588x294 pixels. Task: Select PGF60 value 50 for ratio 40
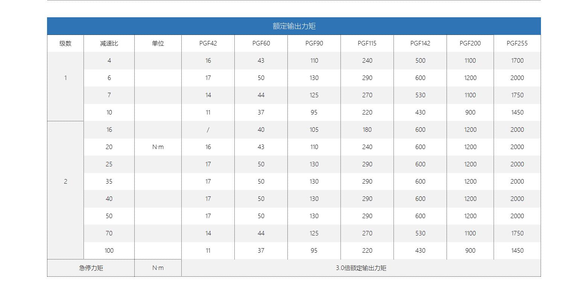click(x=261, y=199)
